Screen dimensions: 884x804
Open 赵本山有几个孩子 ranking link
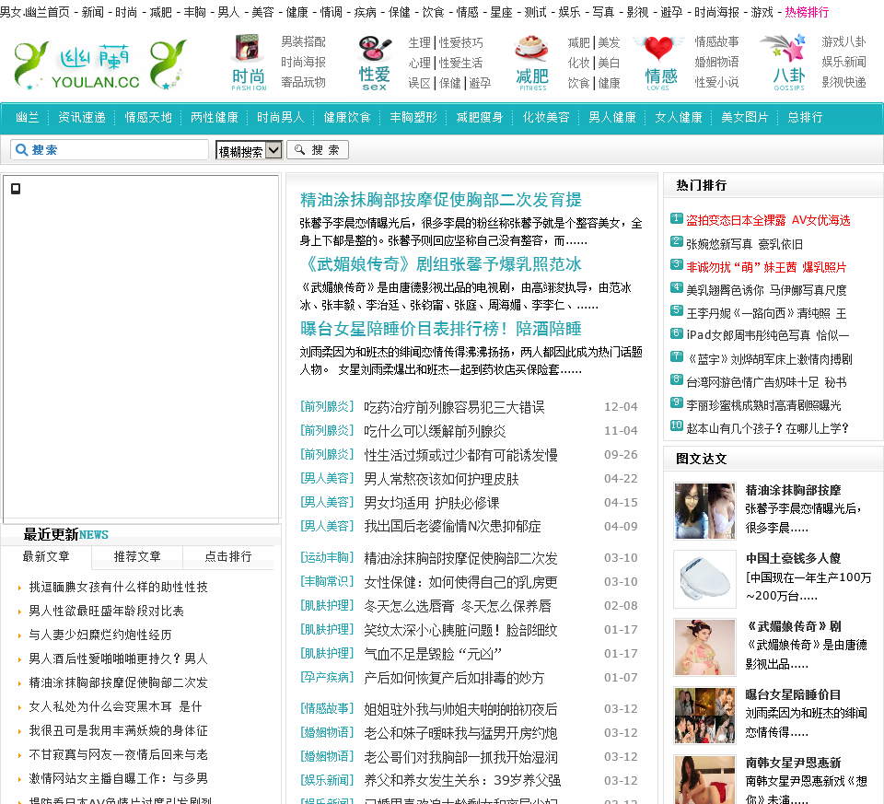[x=767, y=428]
